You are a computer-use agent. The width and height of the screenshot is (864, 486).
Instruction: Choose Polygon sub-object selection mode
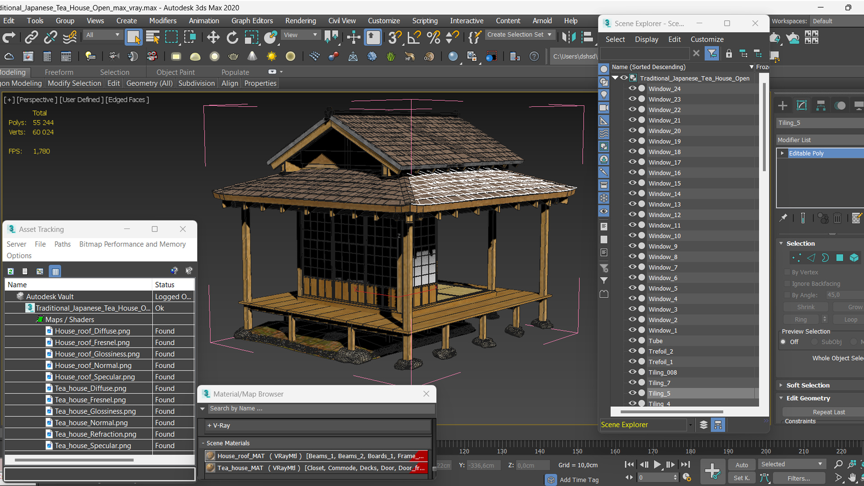840,258
